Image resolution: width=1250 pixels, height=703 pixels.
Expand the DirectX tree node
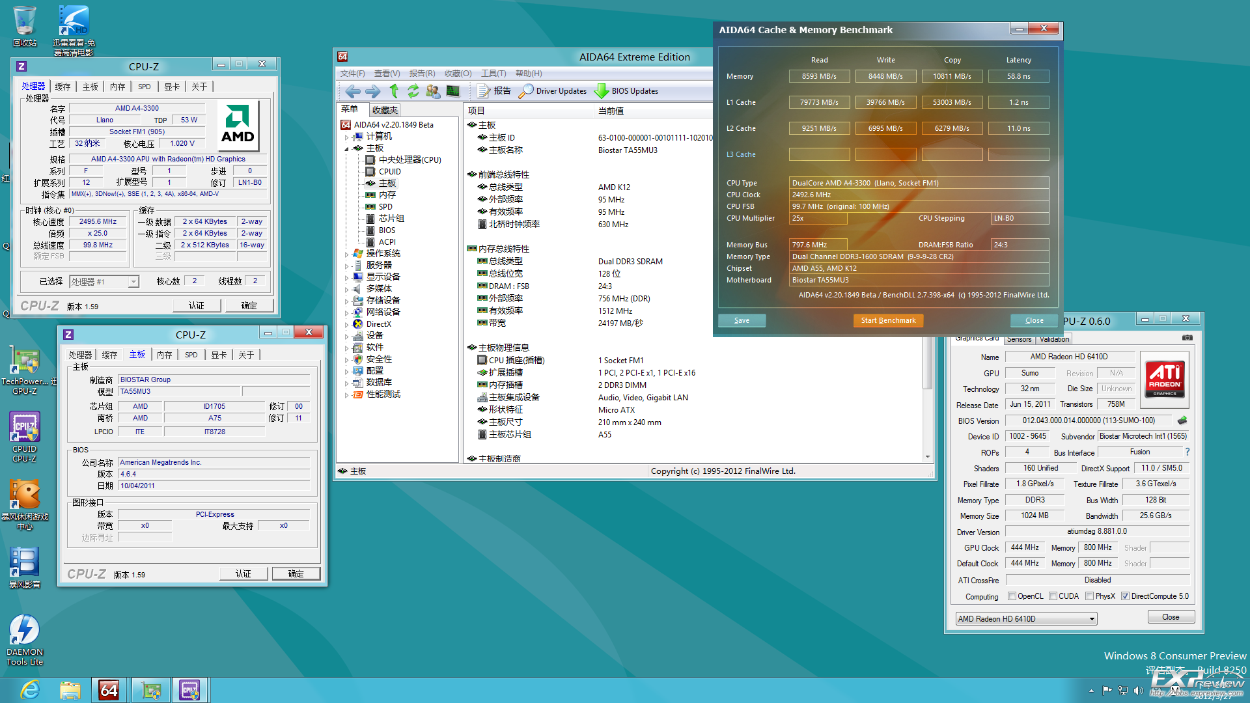tap(346, 324)
